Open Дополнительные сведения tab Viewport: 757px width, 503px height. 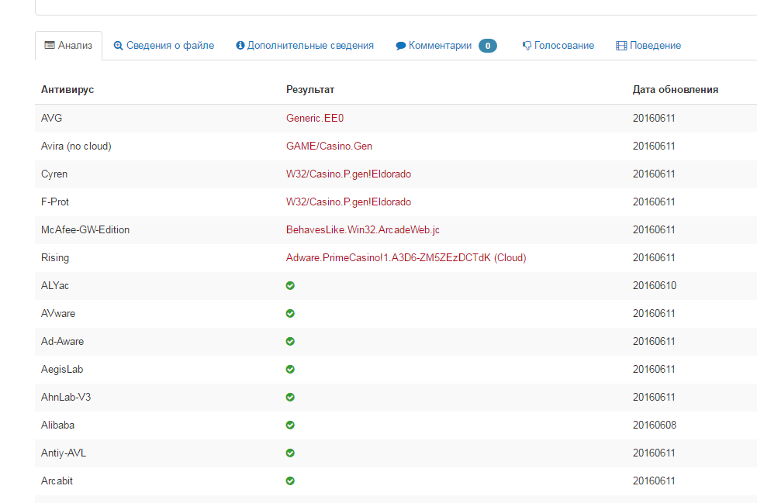tap(305, 46)
